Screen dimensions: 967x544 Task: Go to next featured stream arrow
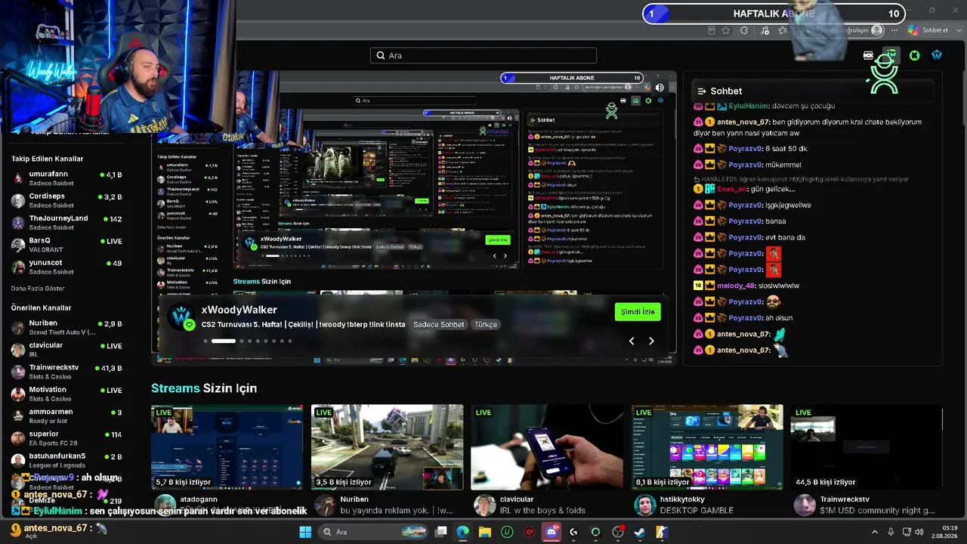(x=651, y=341)
